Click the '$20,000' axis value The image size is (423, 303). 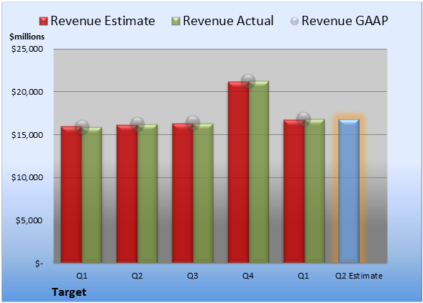coord(27,92)
